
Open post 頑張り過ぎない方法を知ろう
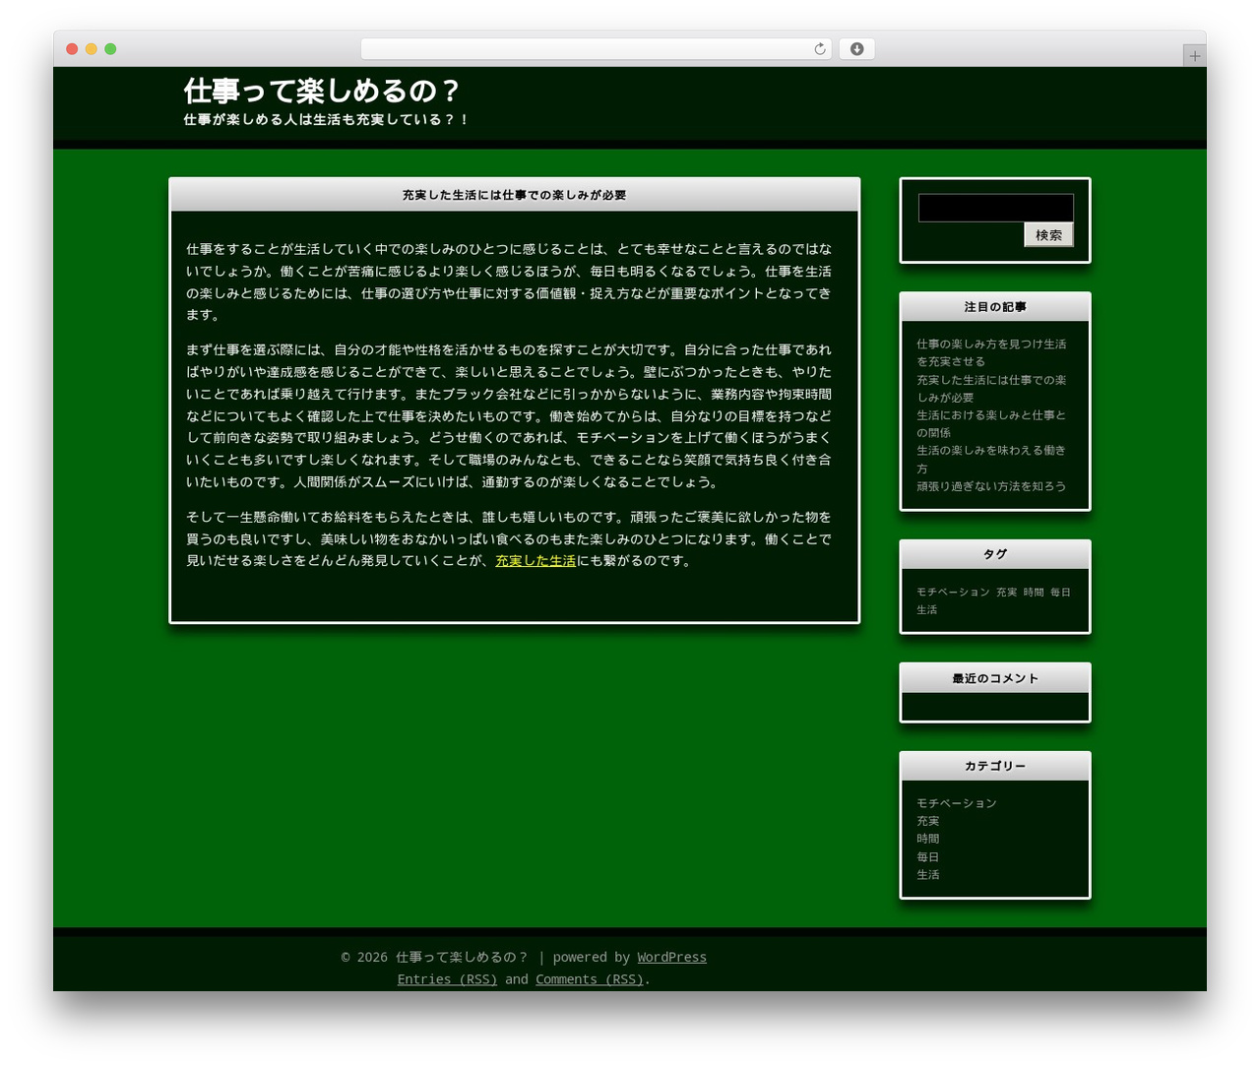point(991,486)
